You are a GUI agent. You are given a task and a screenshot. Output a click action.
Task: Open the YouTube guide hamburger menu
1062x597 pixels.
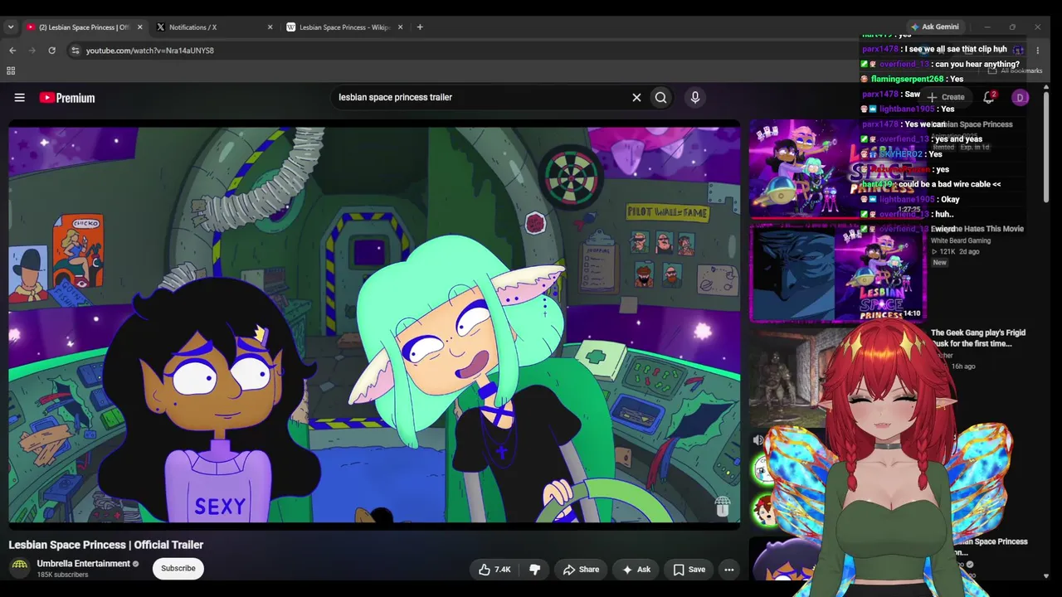19,98
